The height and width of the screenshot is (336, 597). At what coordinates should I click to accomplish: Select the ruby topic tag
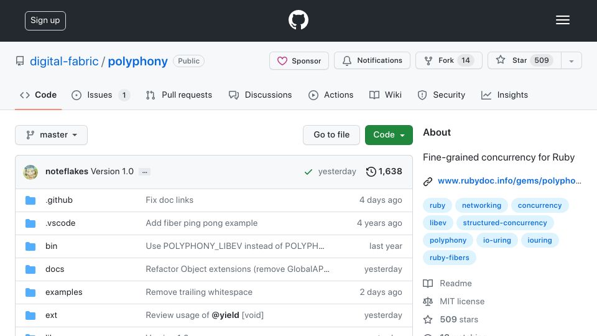click(437, 205)
